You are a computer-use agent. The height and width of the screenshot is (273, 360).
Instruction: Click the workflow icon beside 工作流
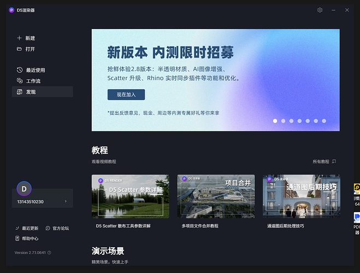[20, 81]
